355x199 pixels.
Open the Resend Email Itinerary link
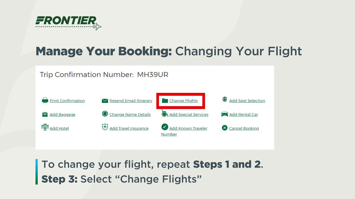point(131,101)
